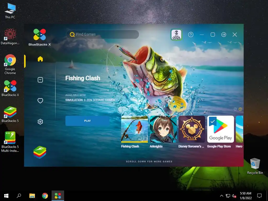Select the Recycle Bin desktop icon
Viewport: 268px width, 201px height.
(255, 166)
